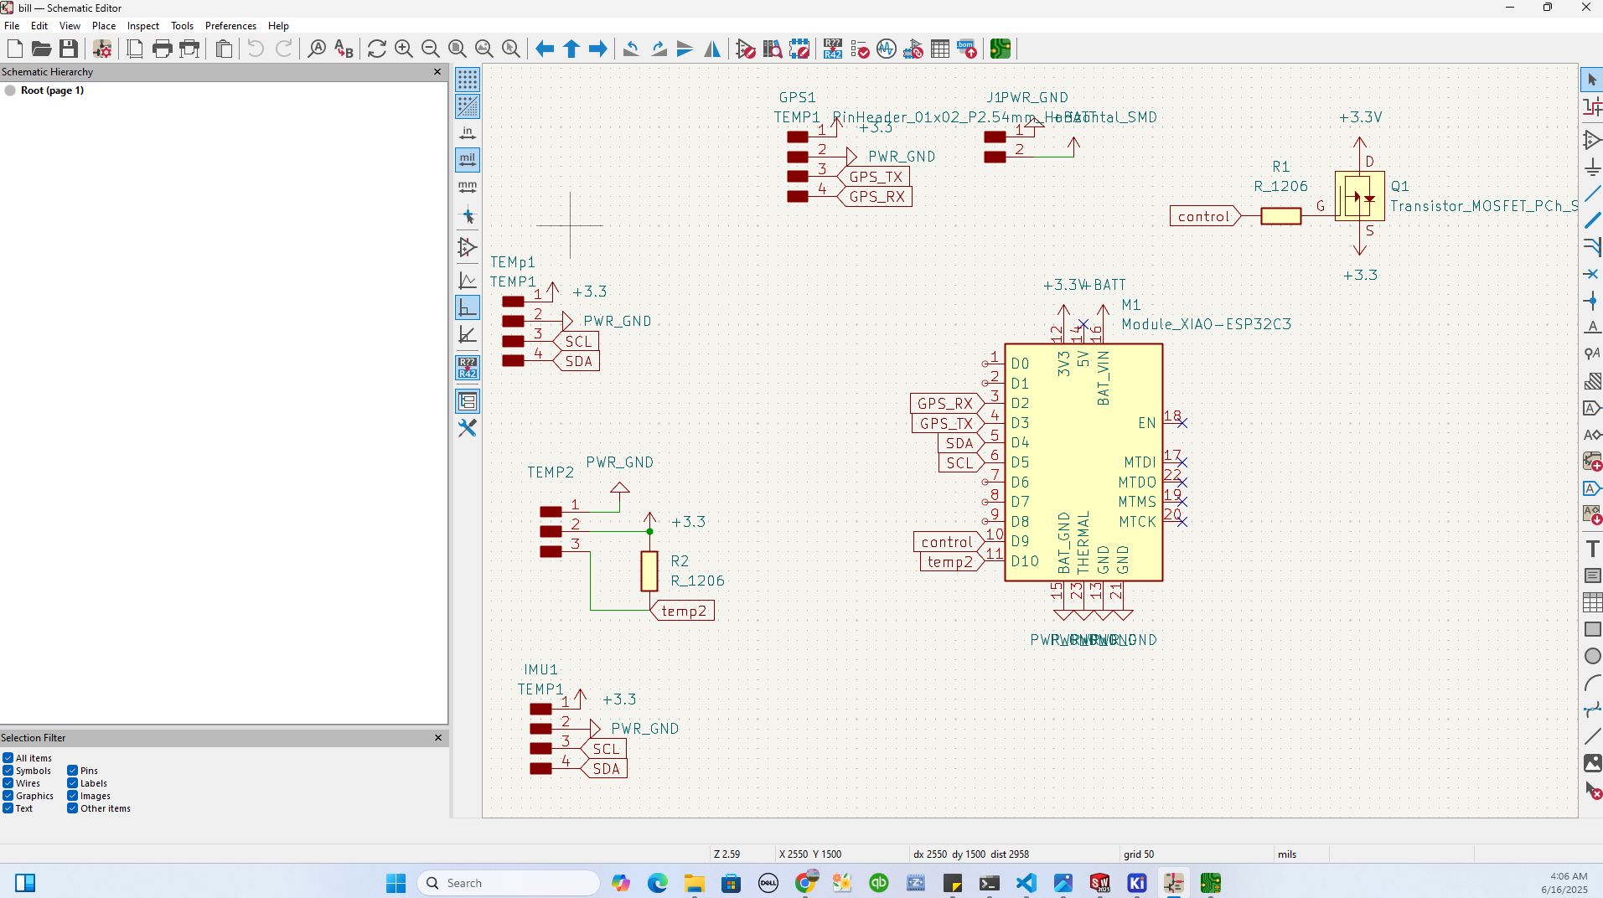Image resolution: width=1603 pixels, height=898 pixels.
Task: Click the Print icon
Action: coord(162,49)
